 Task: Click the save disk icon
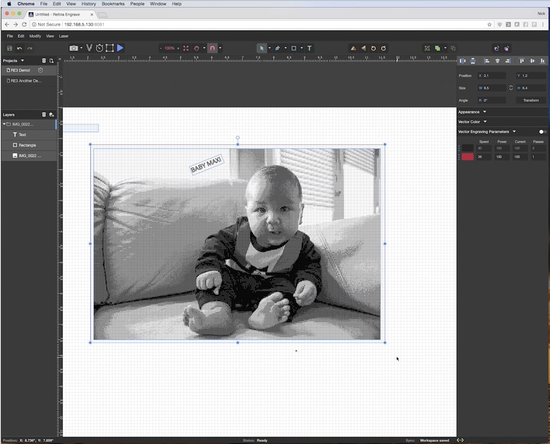[x=9, y=48]
